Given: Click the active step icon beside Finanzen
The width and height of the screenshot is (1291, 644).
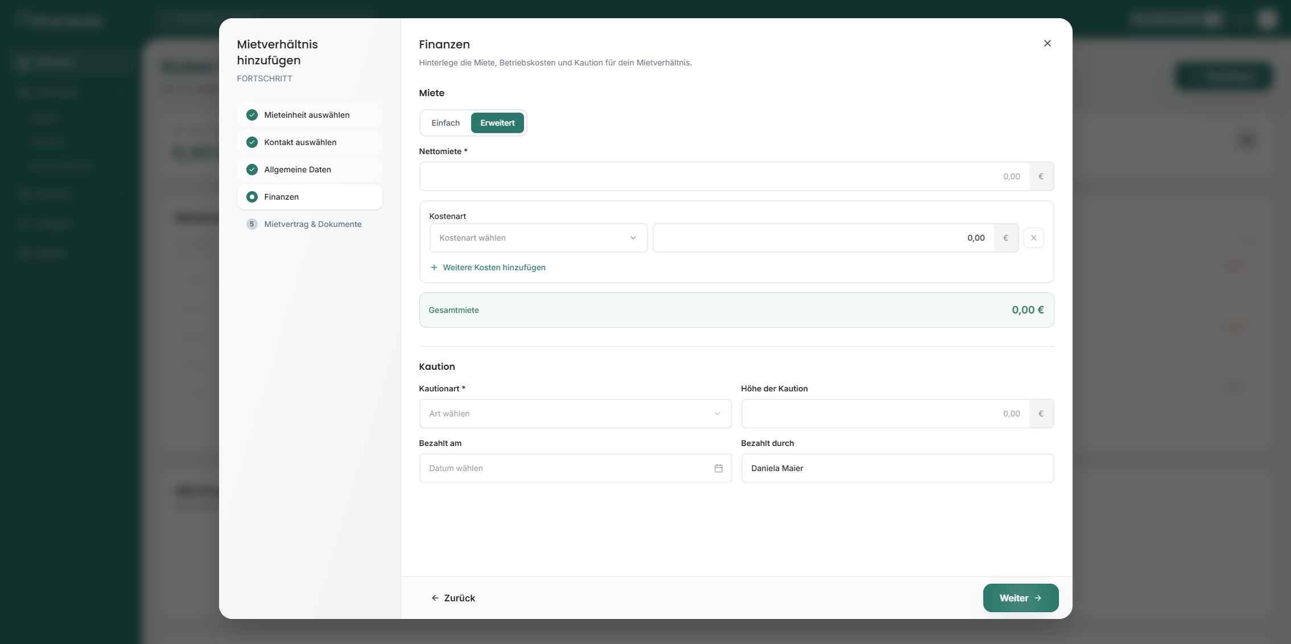Looking at the screenshot, I should click(251, 197).
